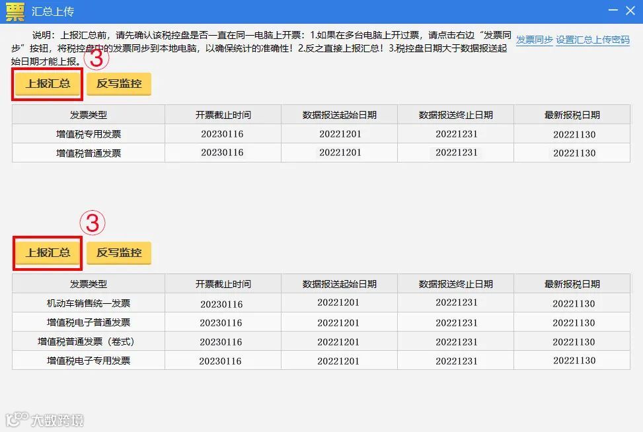
Task: Open the 设置汇总上传密码 link
Action: pos(593,40)
